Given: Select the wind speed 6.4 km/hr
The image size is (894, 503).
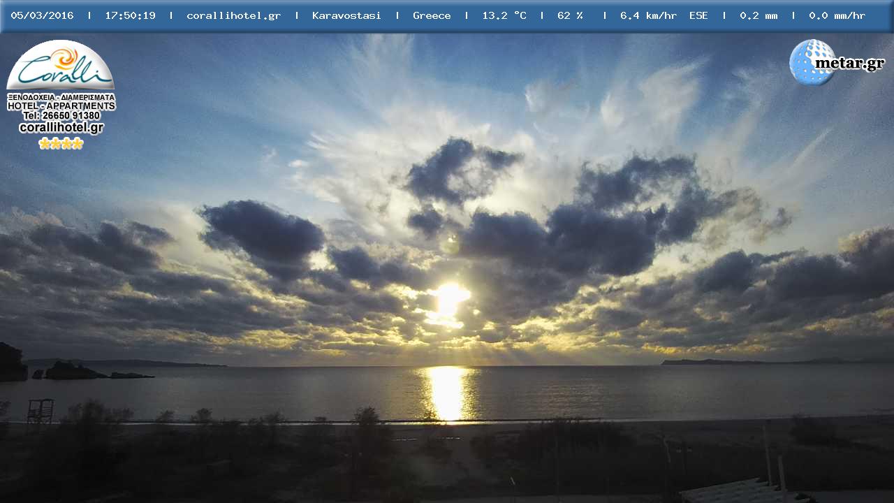Looking at the screenshot, I should tap(648, 15).
